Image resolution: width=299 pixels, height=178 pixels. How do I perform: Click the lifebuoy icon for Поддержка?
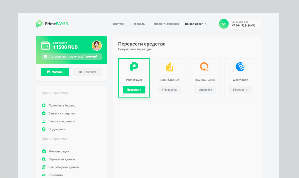point(44,129)
